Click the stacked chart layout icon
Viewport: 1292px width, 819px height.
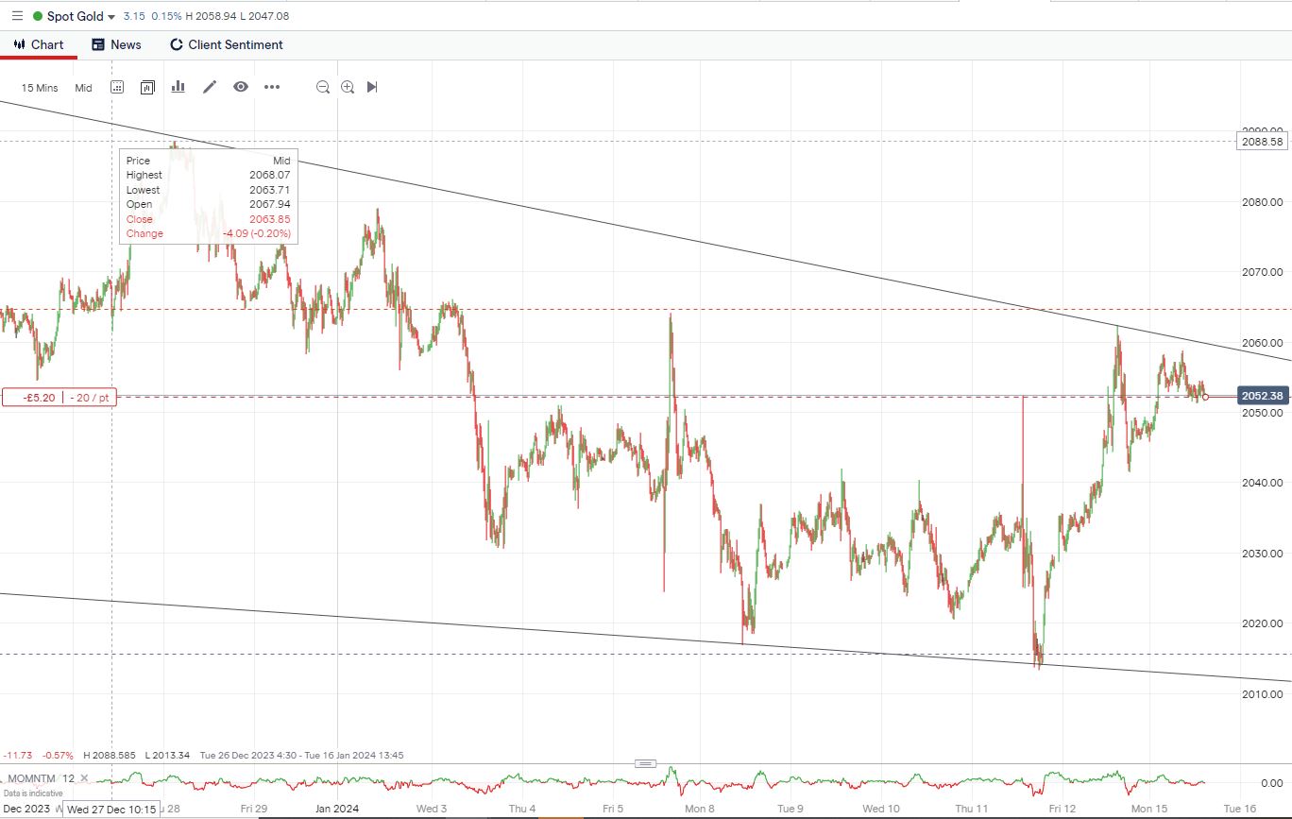(147, 87)
